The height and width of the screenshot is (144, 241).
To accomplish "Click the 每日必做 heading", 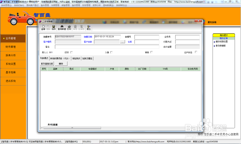I will point(224,38).
